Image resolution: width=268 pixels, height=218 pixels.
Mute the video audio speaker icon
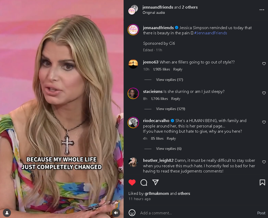116,213
